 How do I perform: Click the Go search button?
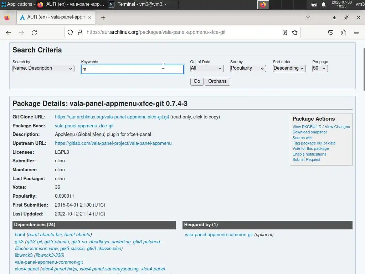pyautogui.click(x=197, y=81)
